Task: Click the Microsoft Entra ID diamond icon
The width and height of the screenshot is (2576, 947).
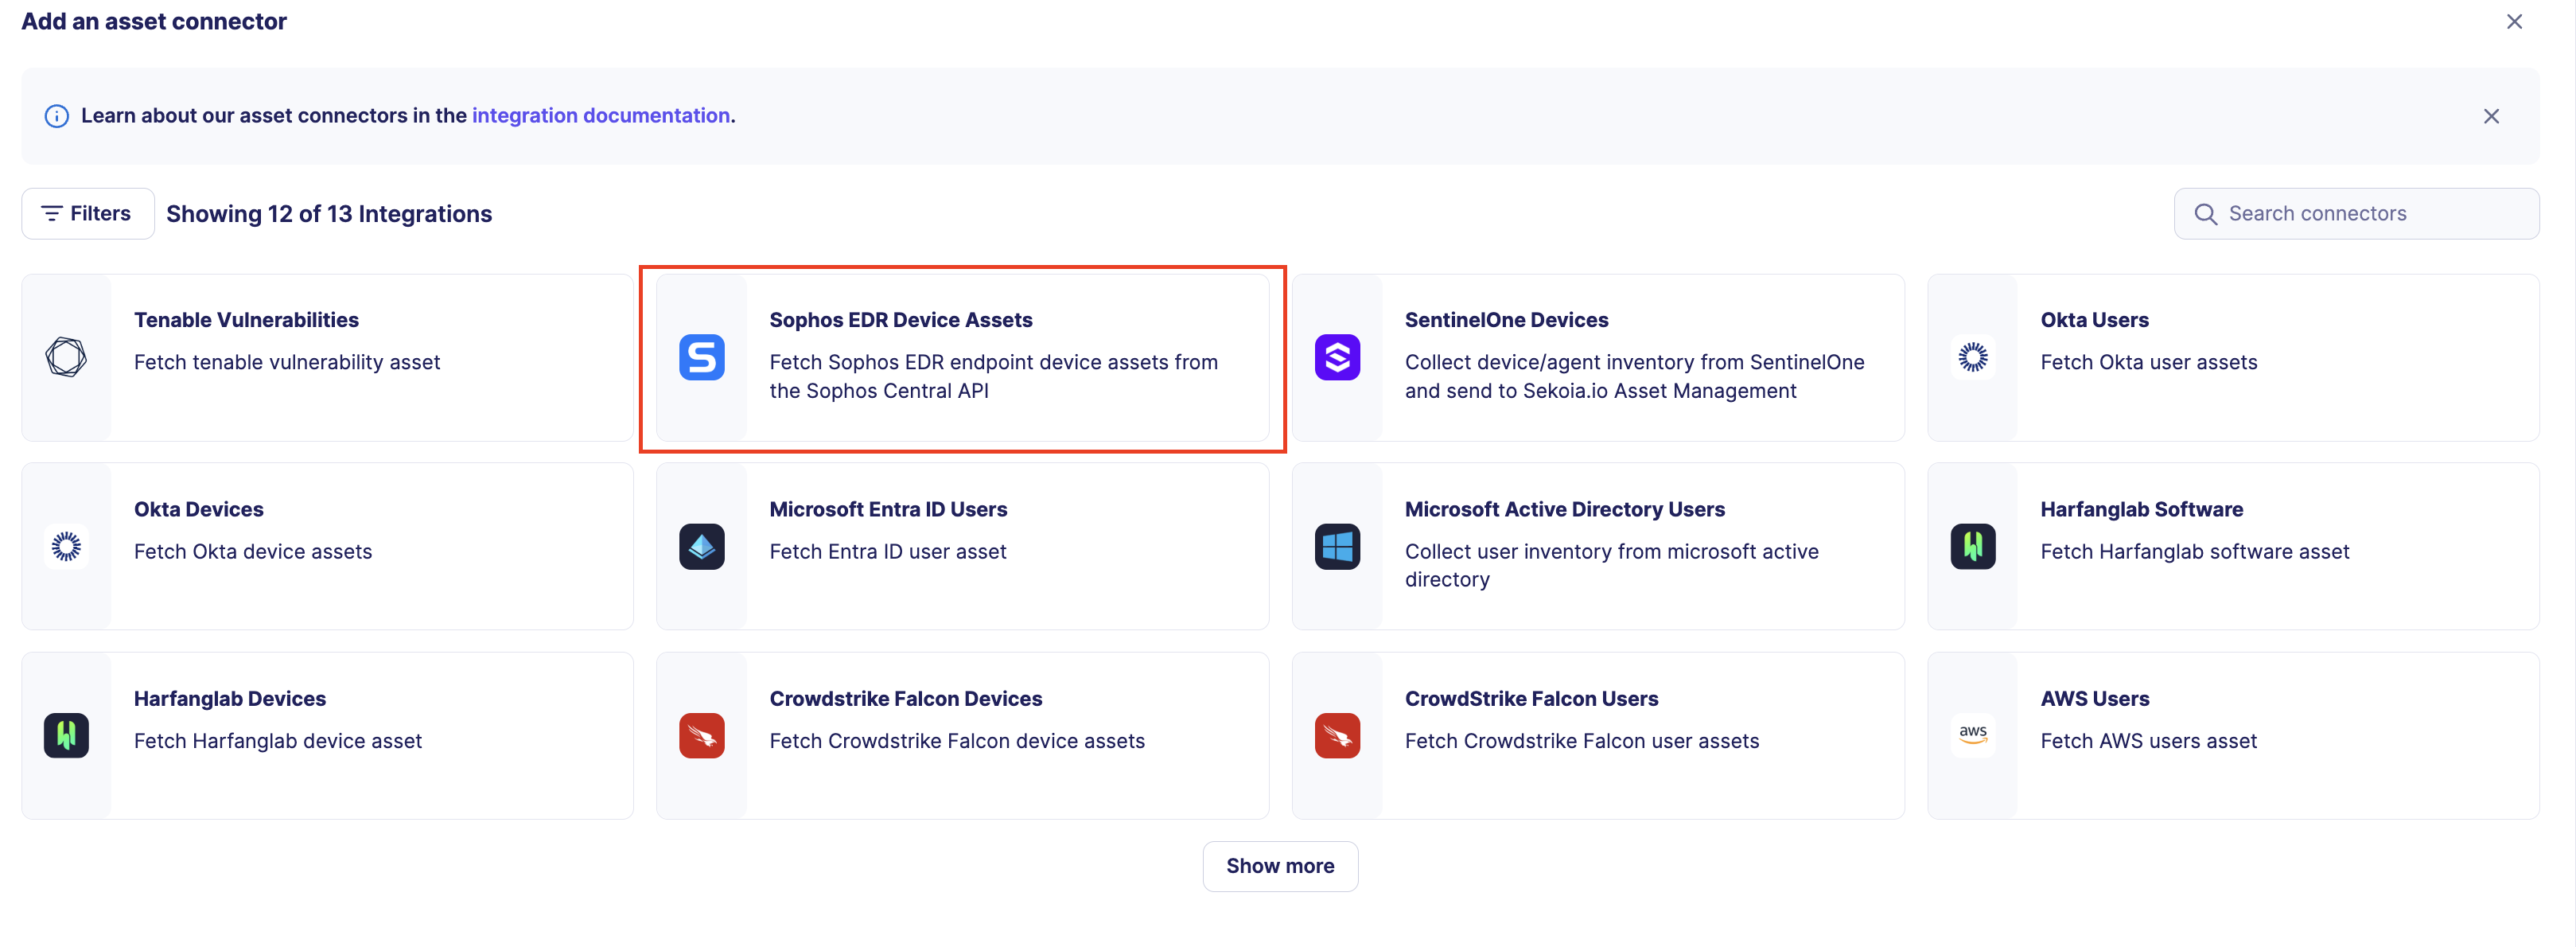Action: tap(701, 546)
